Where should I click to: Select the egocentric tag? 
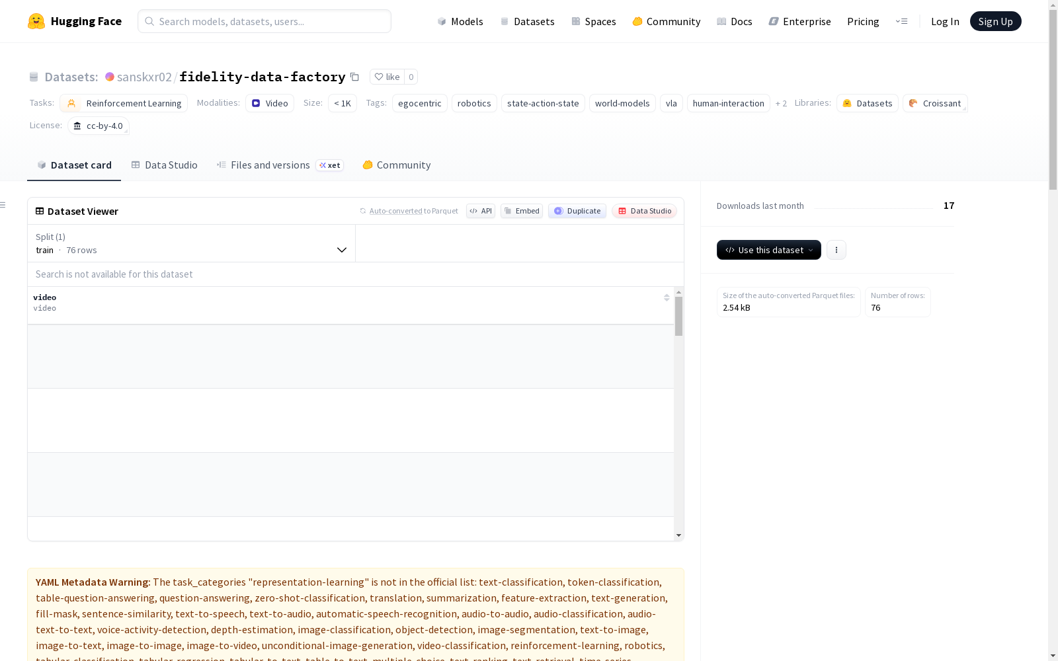420,103
